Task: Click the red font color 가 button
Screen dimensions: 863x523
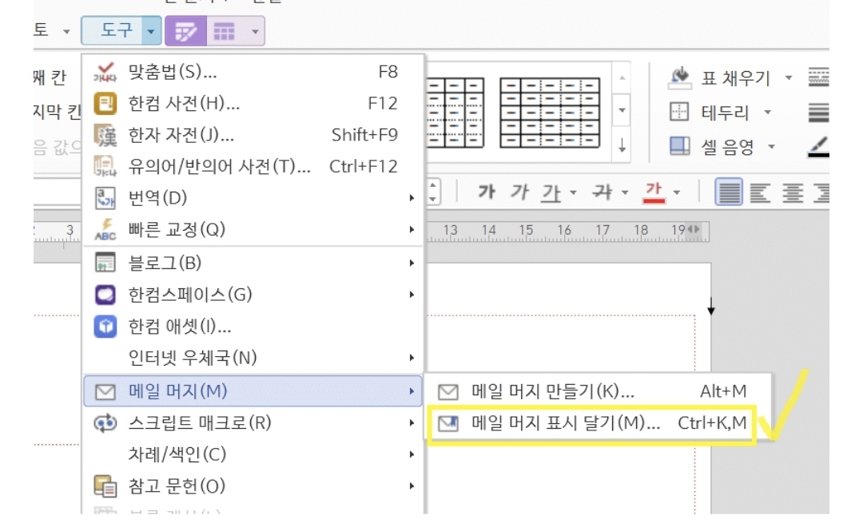Action: (x=654, y=192)
